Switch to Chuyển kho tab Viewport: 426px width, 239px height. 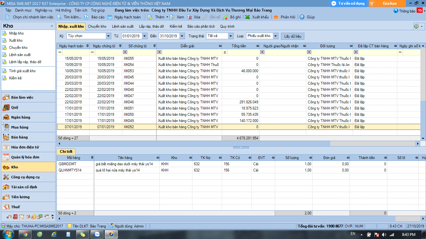tap(97, 26)
